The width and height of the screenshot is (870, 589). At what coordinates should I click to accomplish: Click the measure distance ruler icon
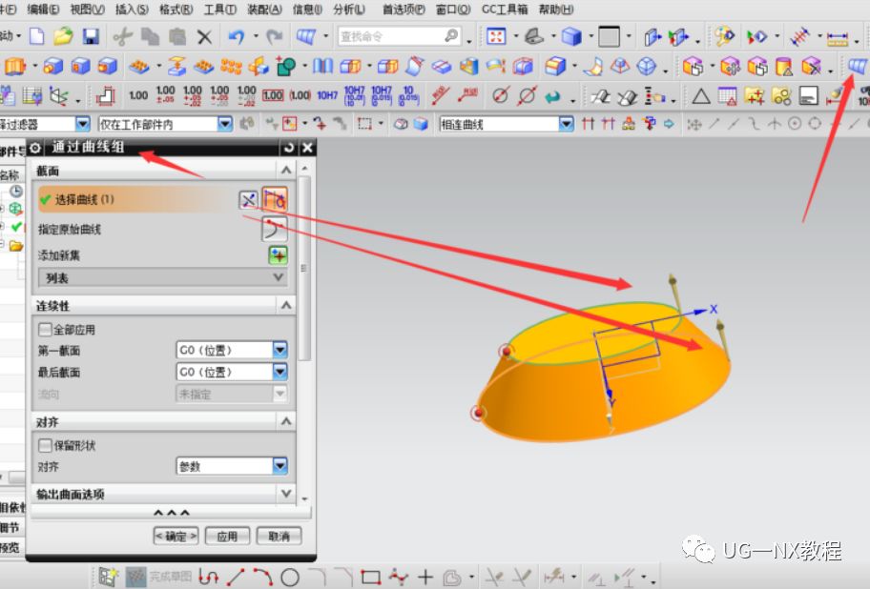[x=838, y=38]
